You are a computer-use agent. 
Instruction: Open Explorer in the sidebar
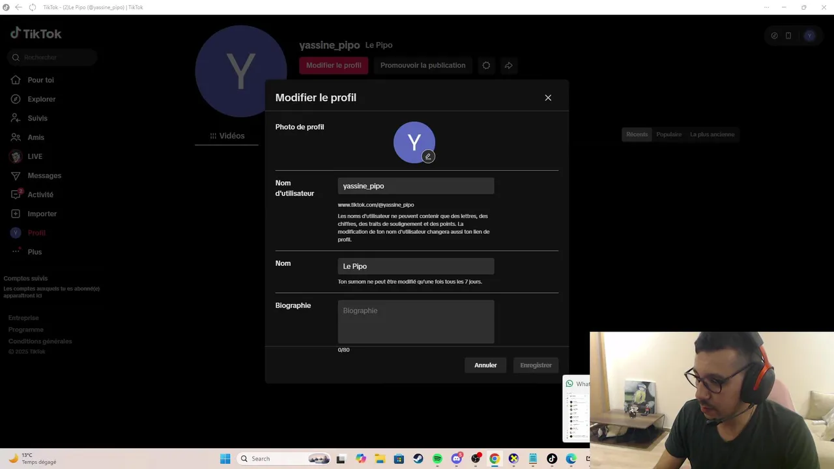42,99
